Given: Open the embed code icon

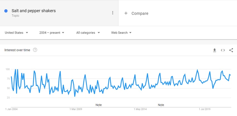Looking at the screenshot, I should click(x=223, y=50).
